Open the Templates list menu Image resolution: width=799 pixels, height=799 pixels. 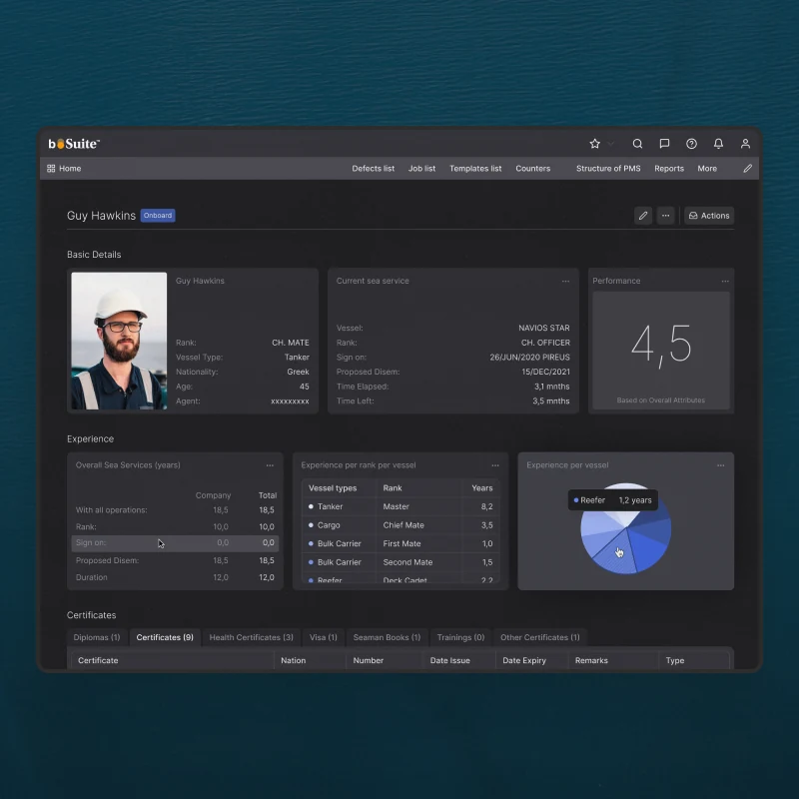tap(475, 168)
